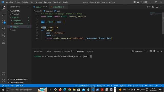This screenshot has width=164, height=92.
Task: Choose interpreter 3.10.6 ('venv': venv)
Action: click(135, 86)
